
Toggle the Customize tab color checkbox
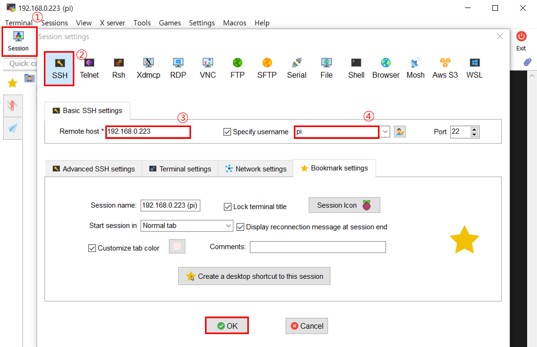coord(92,248)
